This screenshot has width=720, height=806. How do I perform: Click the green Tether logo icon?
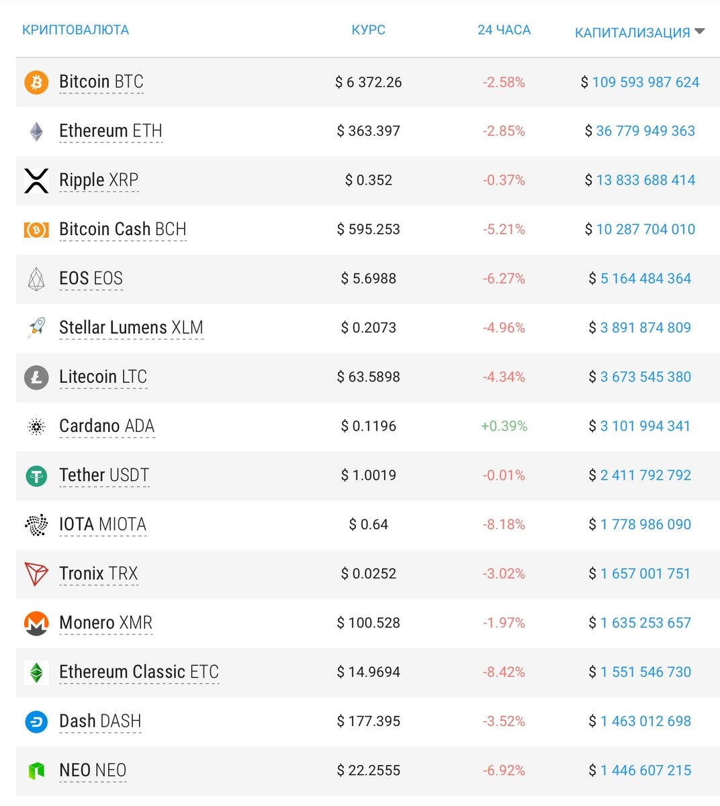[36, 476]
